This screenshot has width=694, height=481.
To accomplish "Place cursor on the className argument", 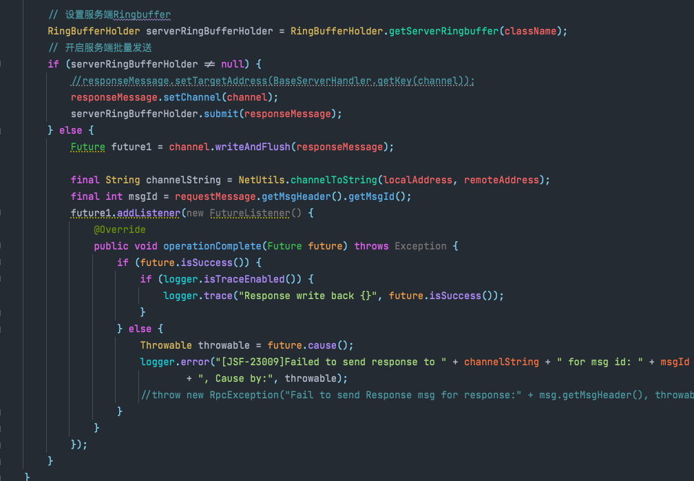I will 530,31.
